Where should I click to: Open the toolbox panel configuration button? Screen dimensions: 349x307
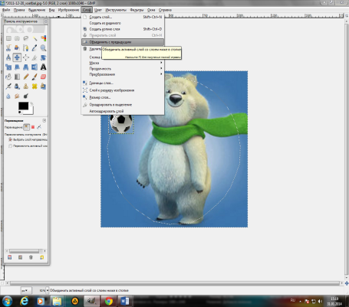tap(46, 21)
